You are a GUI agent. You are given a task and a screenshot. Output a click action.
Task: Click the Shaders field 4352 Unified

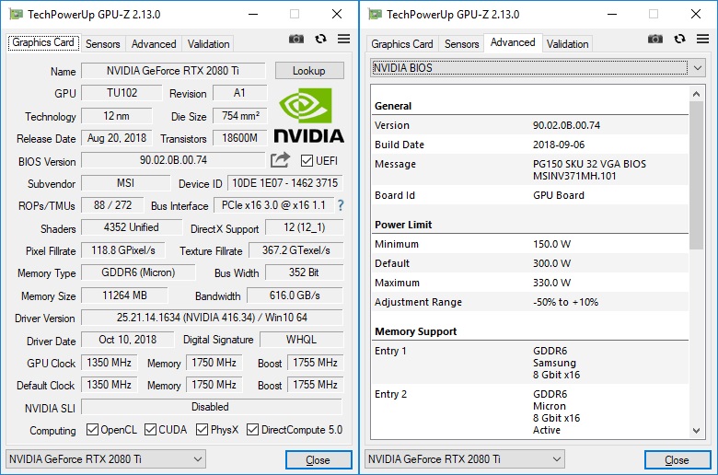tap(132, 227)
